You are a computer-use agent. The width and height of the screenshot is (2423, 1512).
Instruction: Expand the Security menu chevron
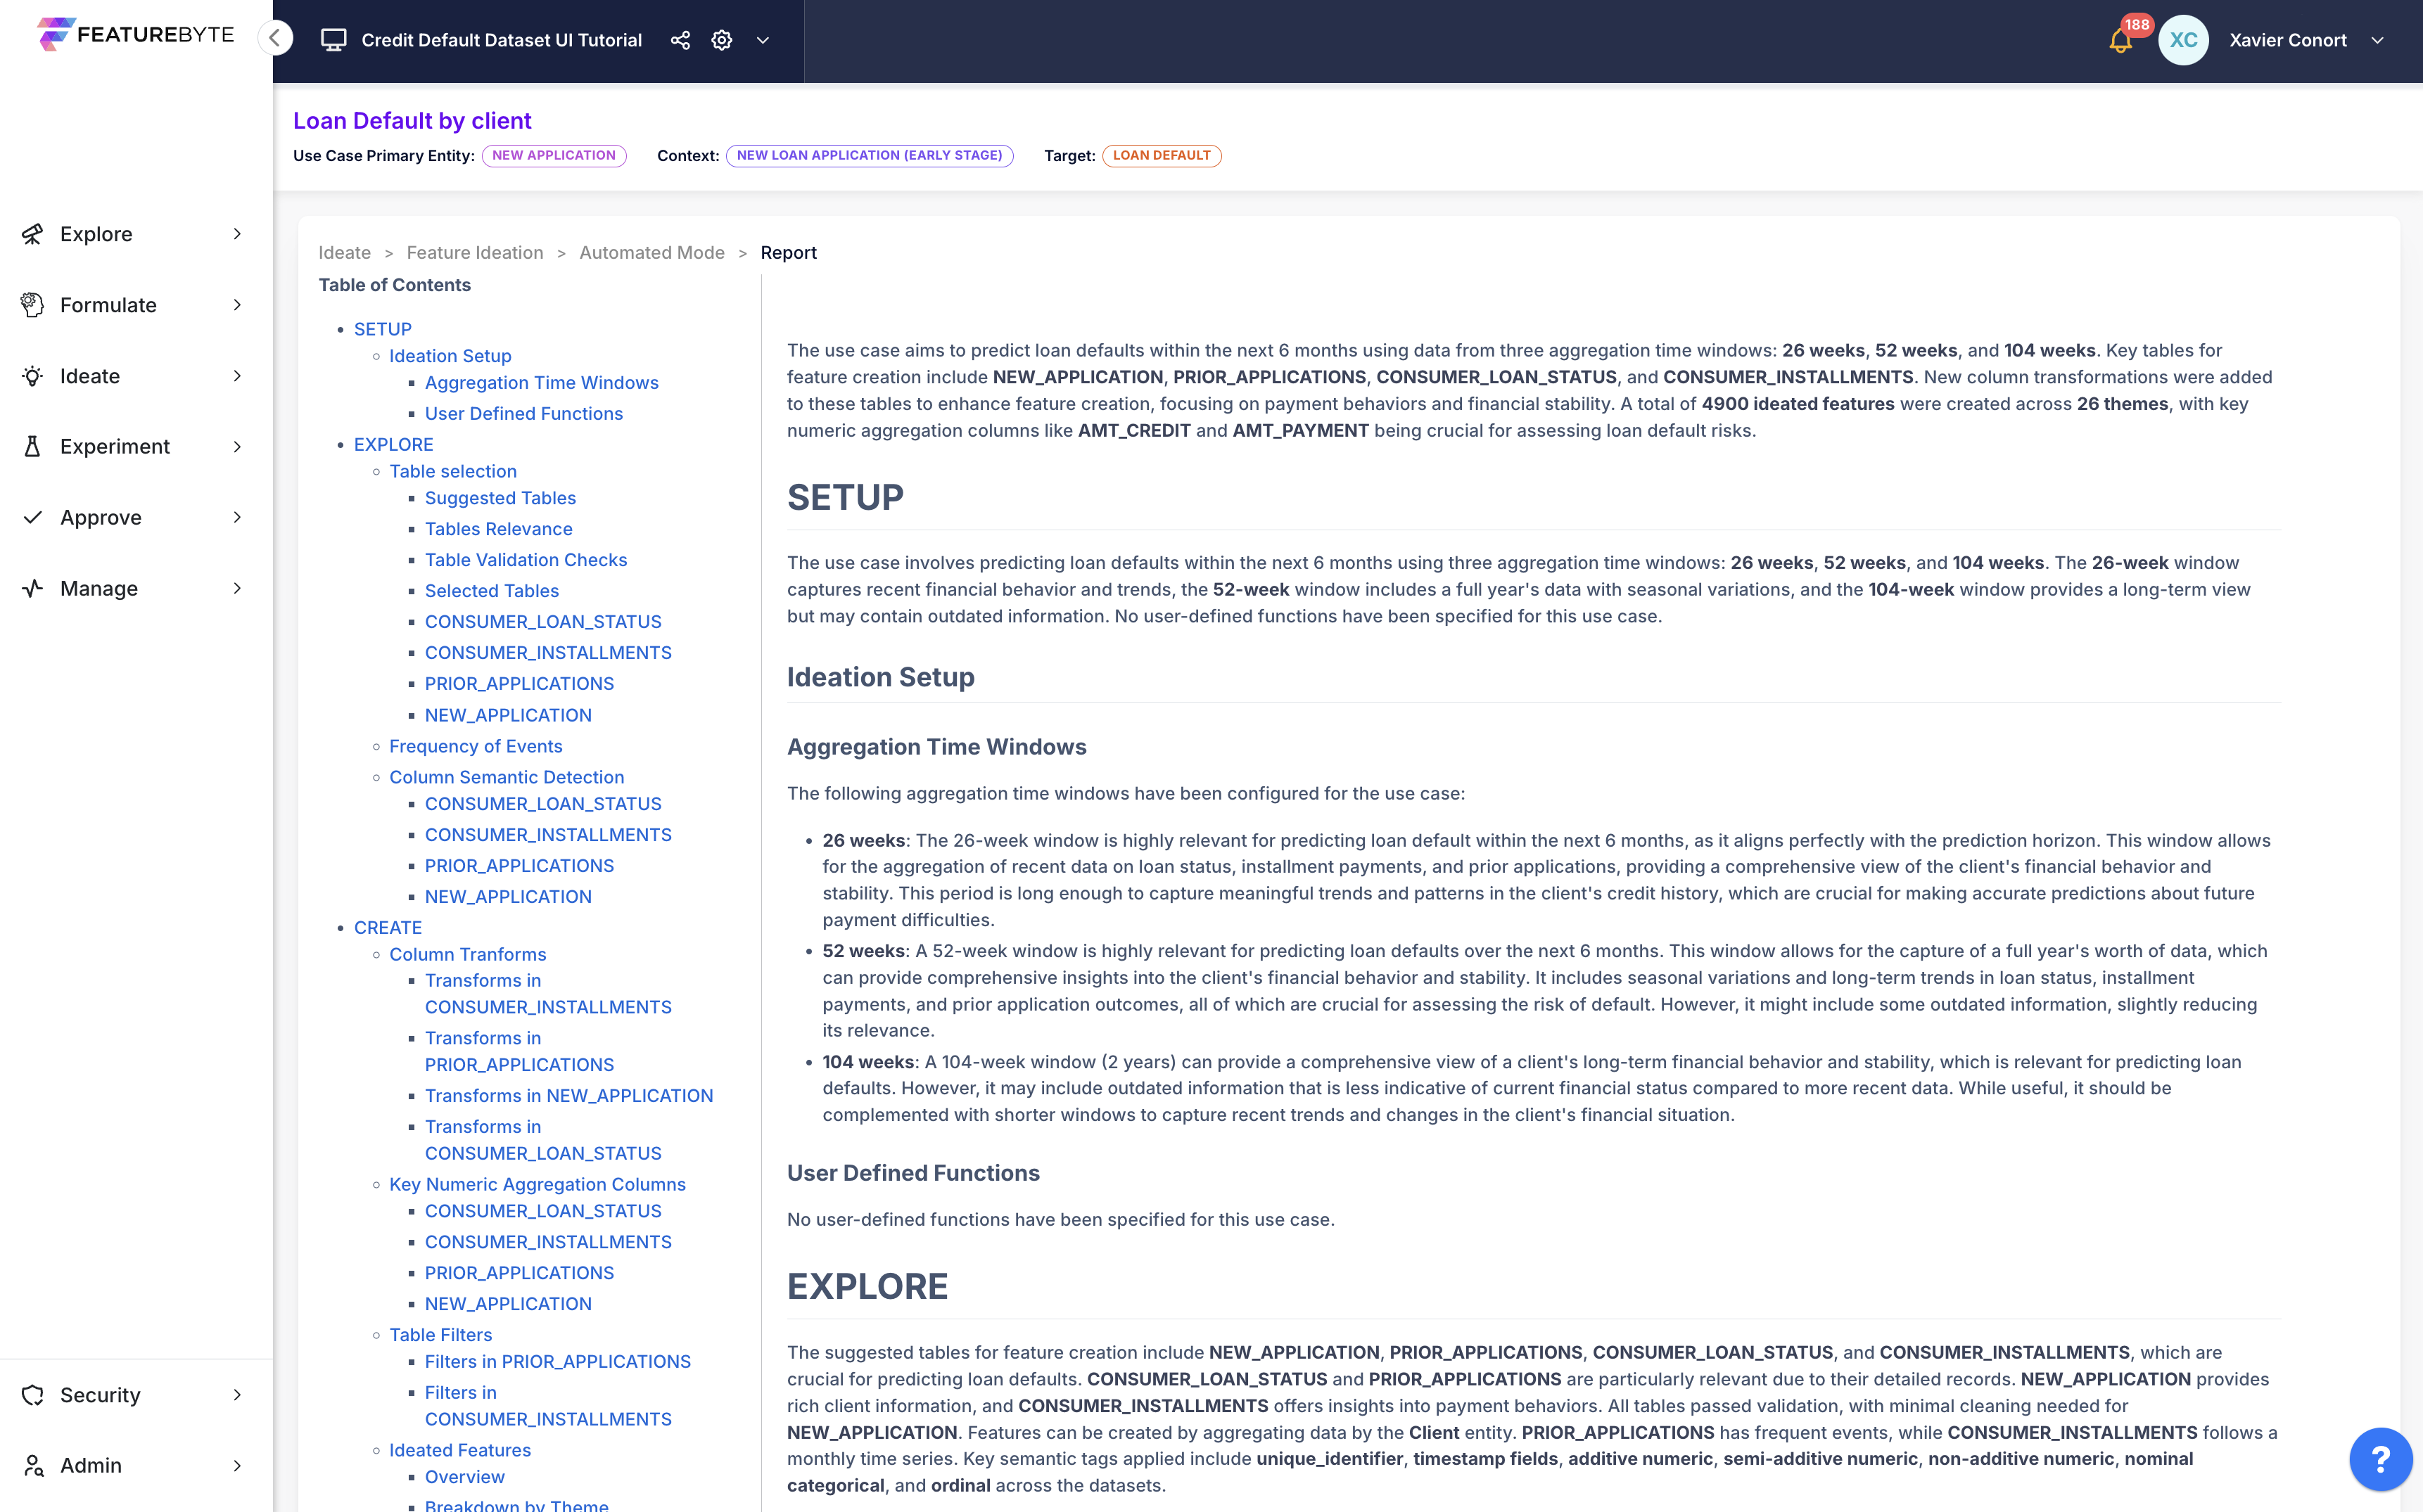coord(237,1395)
